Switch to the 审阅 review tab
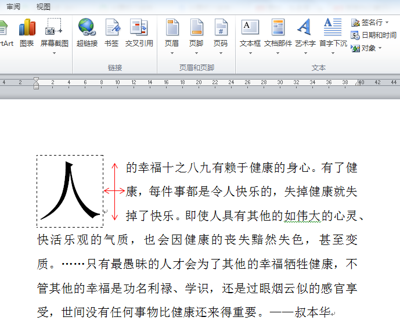This screenshot has height=335, width=400. (x=13, y=6)
